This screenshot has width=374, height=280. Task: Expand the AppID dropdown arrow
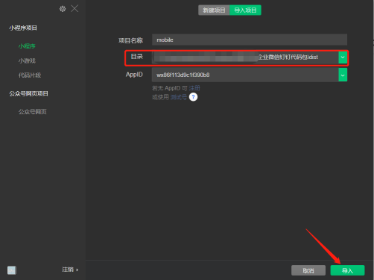[343, 75]
